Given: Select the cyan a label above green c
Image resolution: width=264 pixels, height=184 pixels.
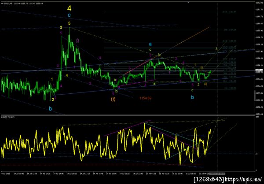Looking at the screenshot, I should point(150,44).
